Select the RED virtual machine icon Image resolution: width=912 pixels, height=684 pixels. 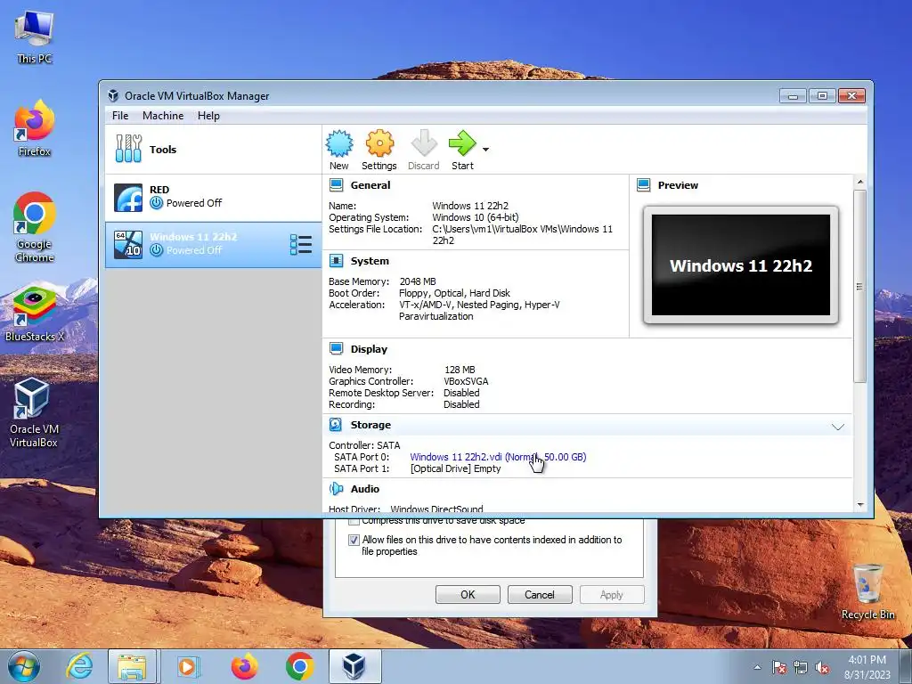coord(128,198)
